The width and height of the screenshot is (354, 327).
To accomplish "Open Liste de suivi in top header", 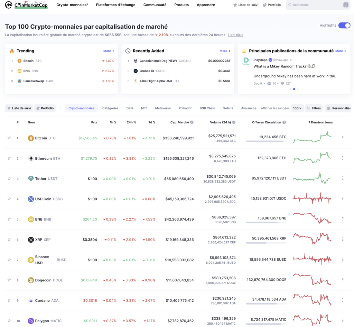I will [x=246, y=5].
